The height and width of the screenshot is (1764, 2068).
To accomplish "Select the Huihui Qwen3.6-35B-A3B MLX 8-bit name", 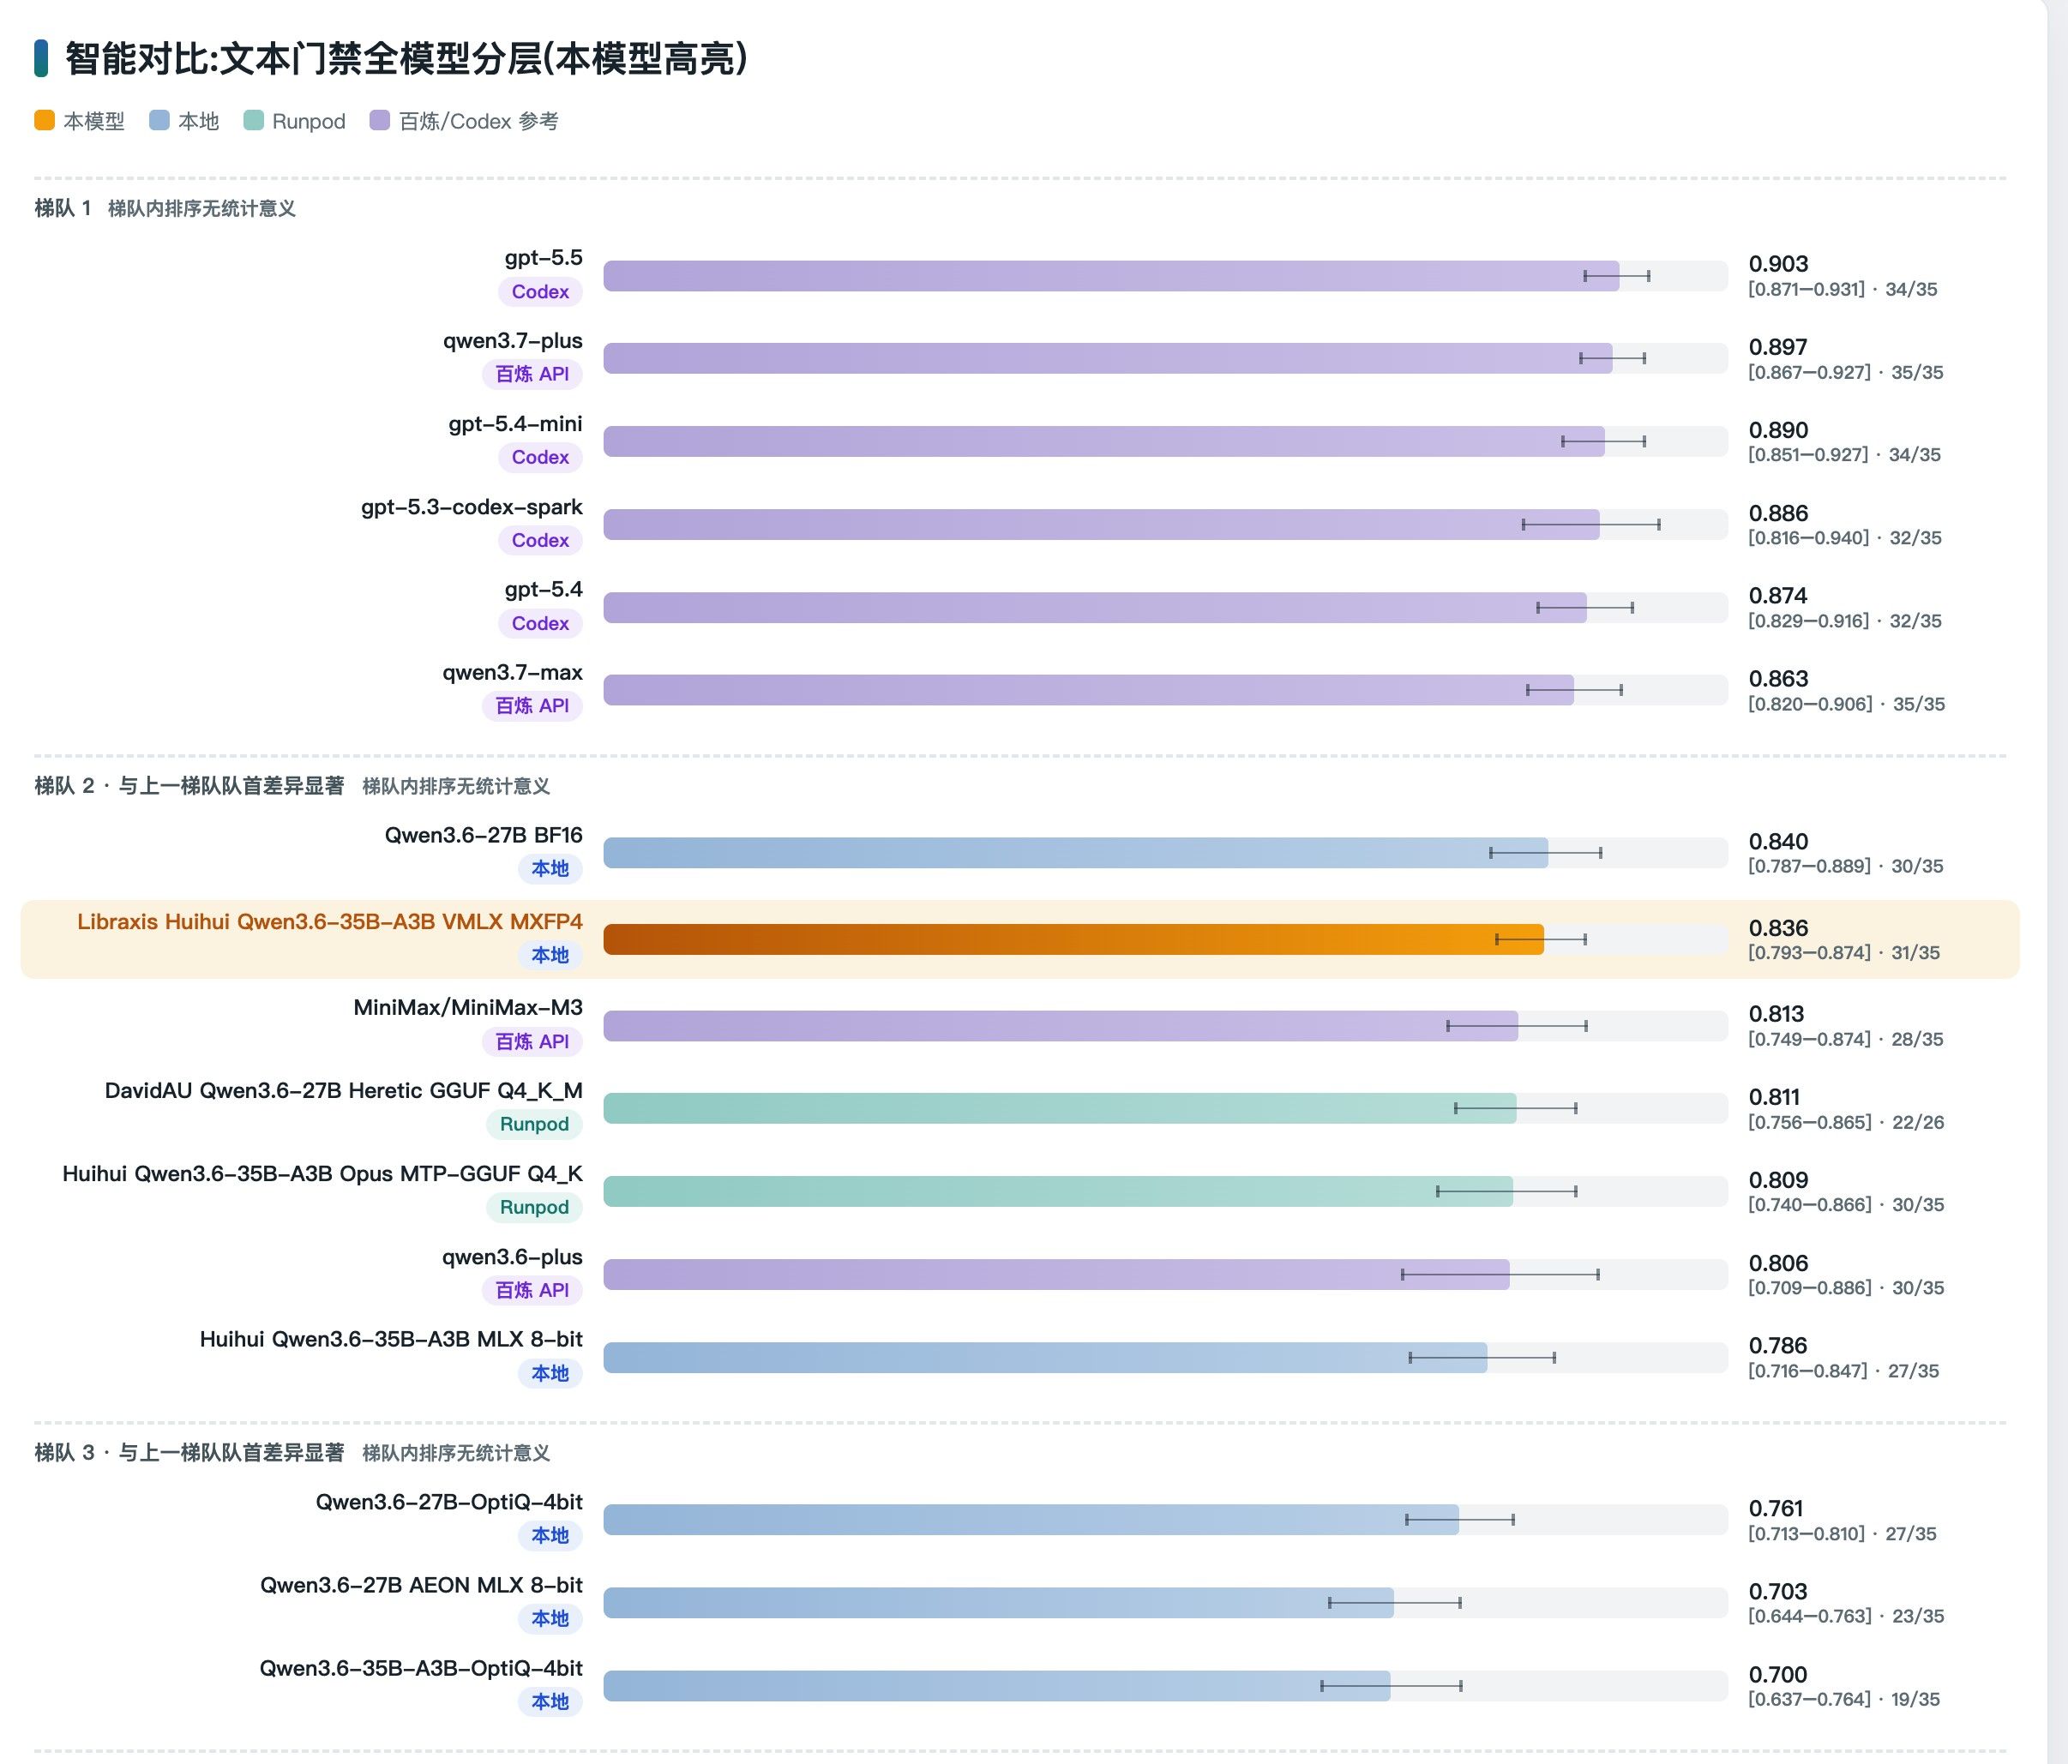I will [391, 1339].
